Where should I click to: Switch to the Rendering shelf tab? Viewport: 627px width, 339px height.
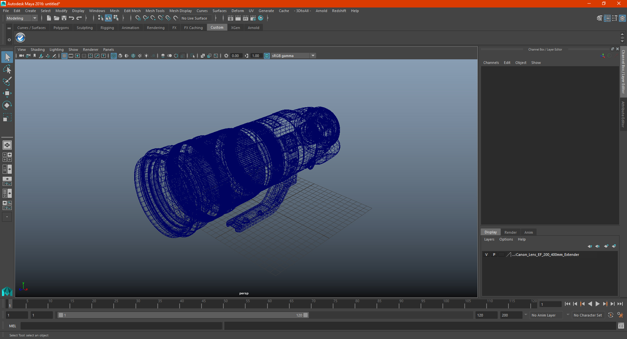pos(156,28)
